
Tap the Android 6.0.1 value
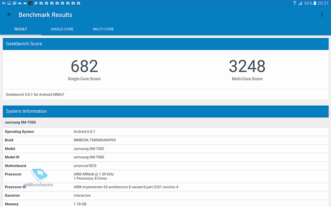coord(84,131)
